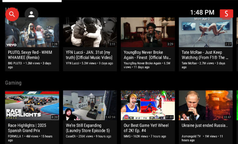Click the vevo logo on first thumbnail

[11, 45]
